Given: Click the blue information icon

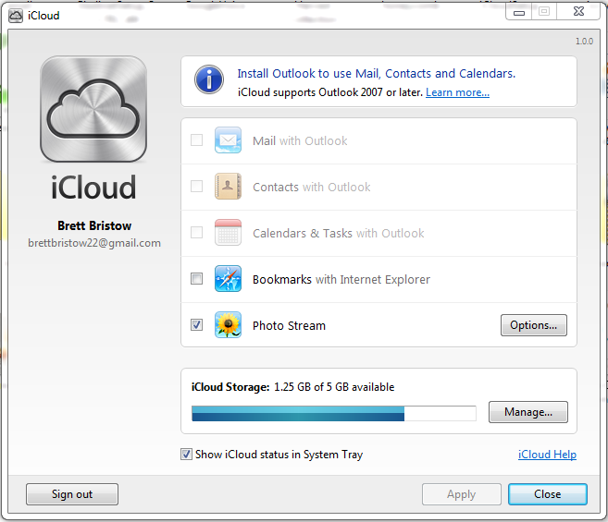Looking at the screenshot, I should tap(209, 79).
